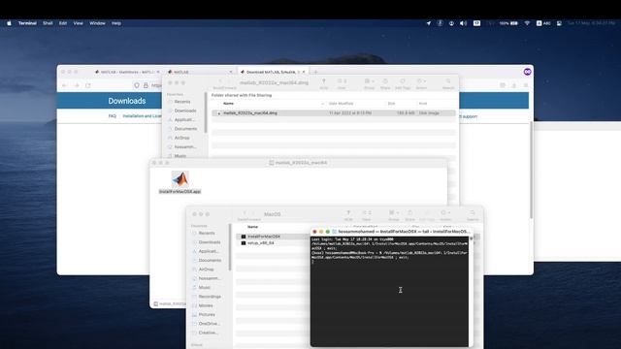Open the Help menu
The width and height of the screenshot is (621, 349).
pos(116,23)
